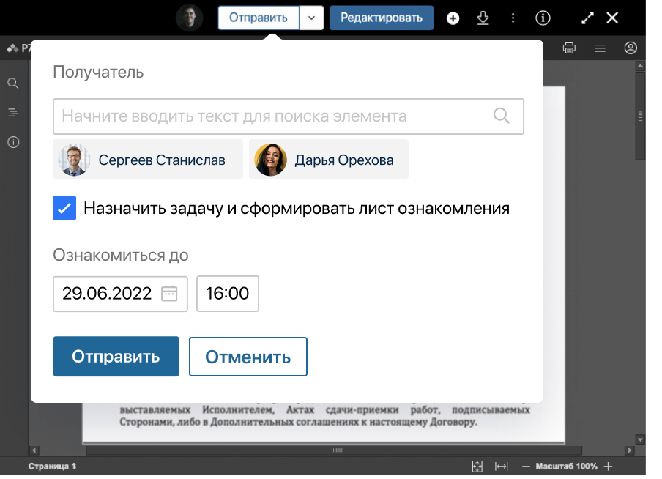Uncheck Назначить задачу и сформировать лист ознакомления

tap(64, 208)
